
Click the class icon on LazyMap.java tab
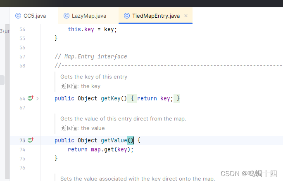pos(67,16)
